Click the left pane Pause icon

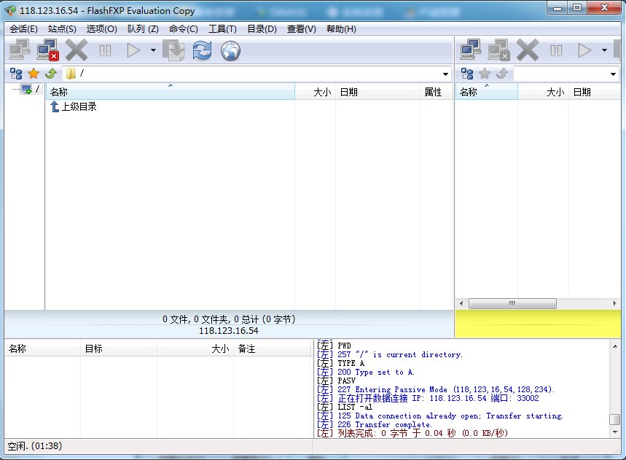106,50
